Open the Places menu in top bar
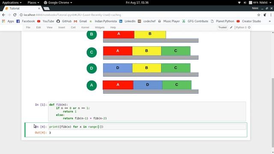This screenshot has height=154, width=274. (33, 3)
